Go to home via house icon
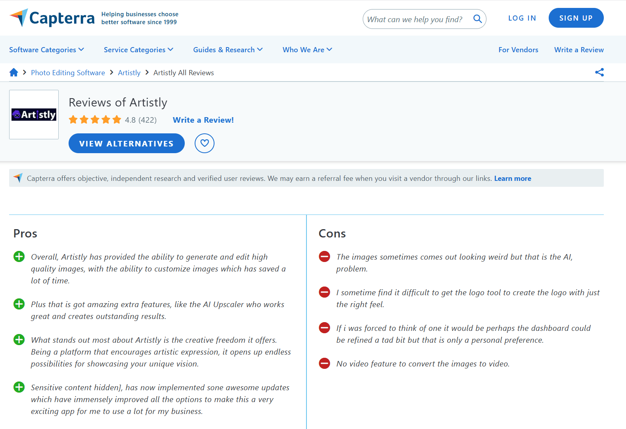Screen dimensions: 626x429 coord(14,72)
